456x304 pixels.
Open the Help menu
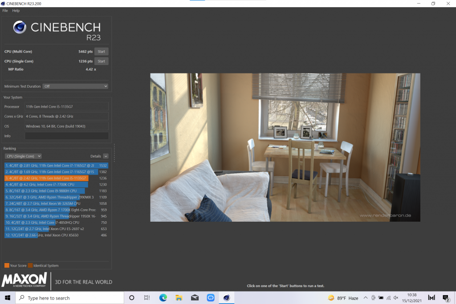pyautogui.click(x=16, y=11)
